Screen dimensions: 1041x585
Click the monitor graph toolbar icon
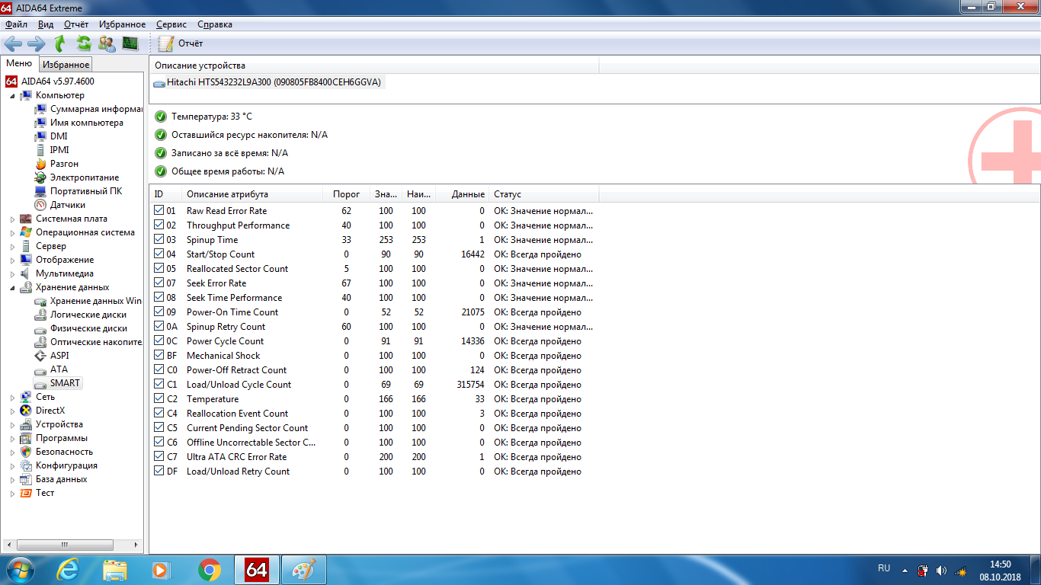click(x=130, y=43)
